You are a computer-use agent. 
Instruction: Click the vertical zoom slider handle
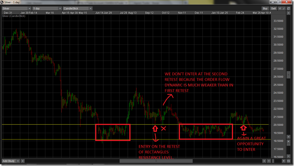coord(288,145)
